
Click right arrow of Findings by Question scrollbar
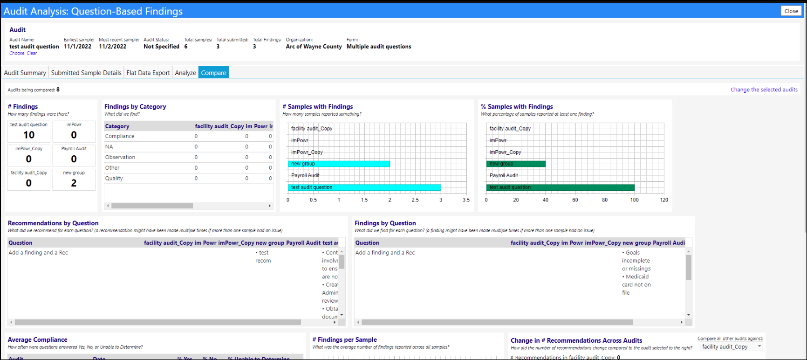[681, 322]
